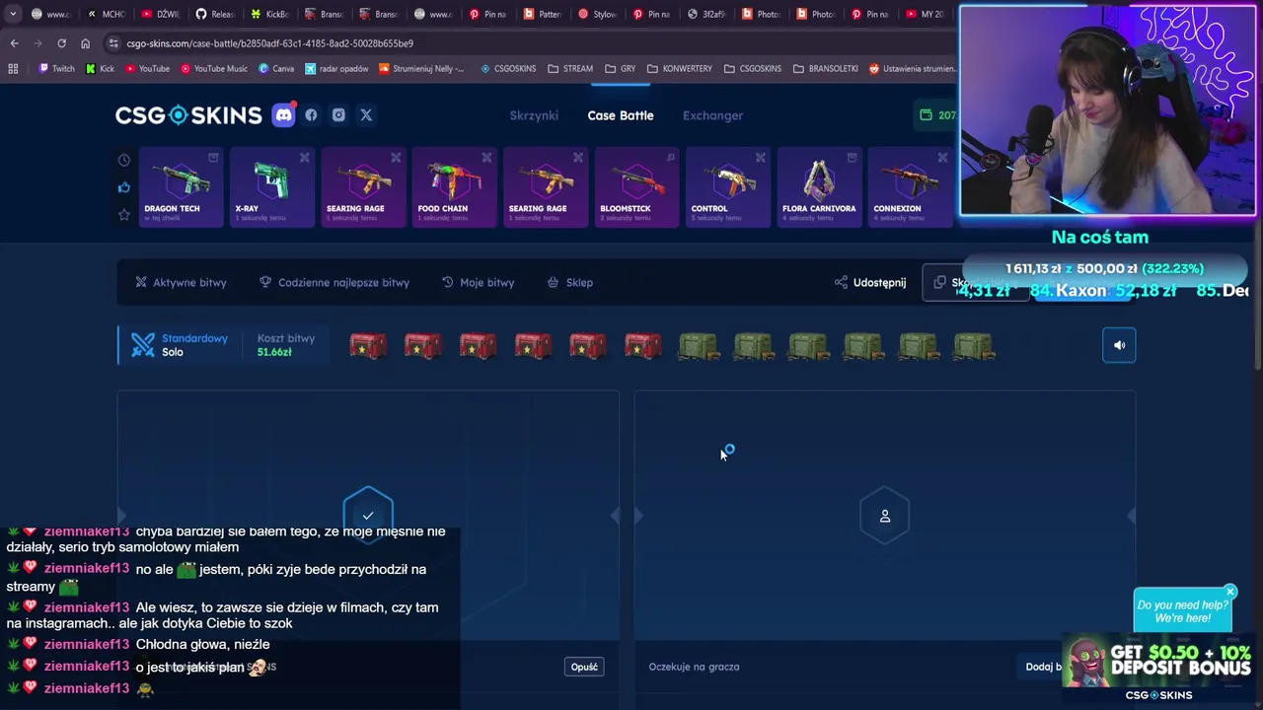The height and width of the screenshot is (710, 1263).
Task: Open the Ustawienia strumienia bookmark
Action: [x=913, y=69]
